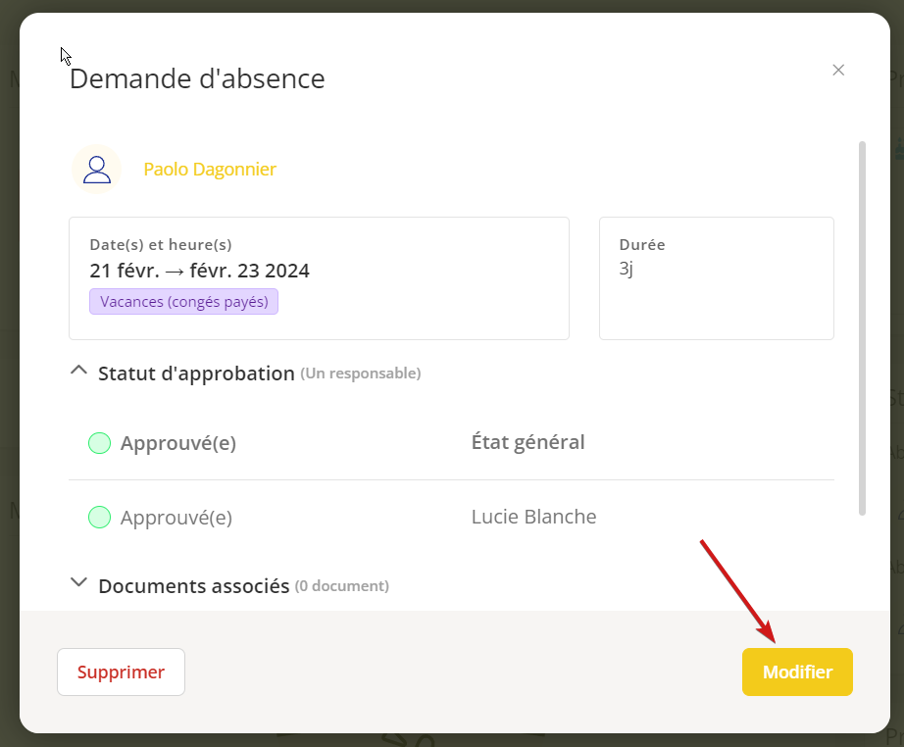This screenshot has height=747, width=904.
Task: Click the Lucie Blanche approver name
Action: [533, 517]
